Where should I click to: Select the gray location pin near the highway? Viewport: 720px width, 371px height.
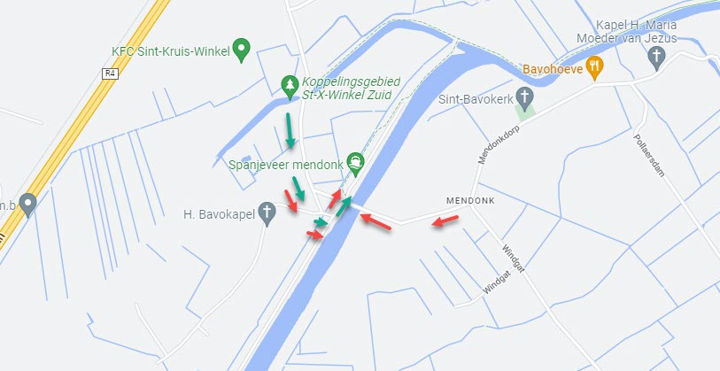(28, 205)
